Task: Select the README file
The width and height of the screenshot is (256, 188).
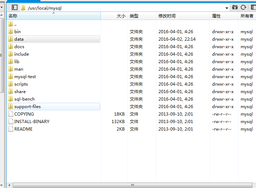Action: coord(23,129)
